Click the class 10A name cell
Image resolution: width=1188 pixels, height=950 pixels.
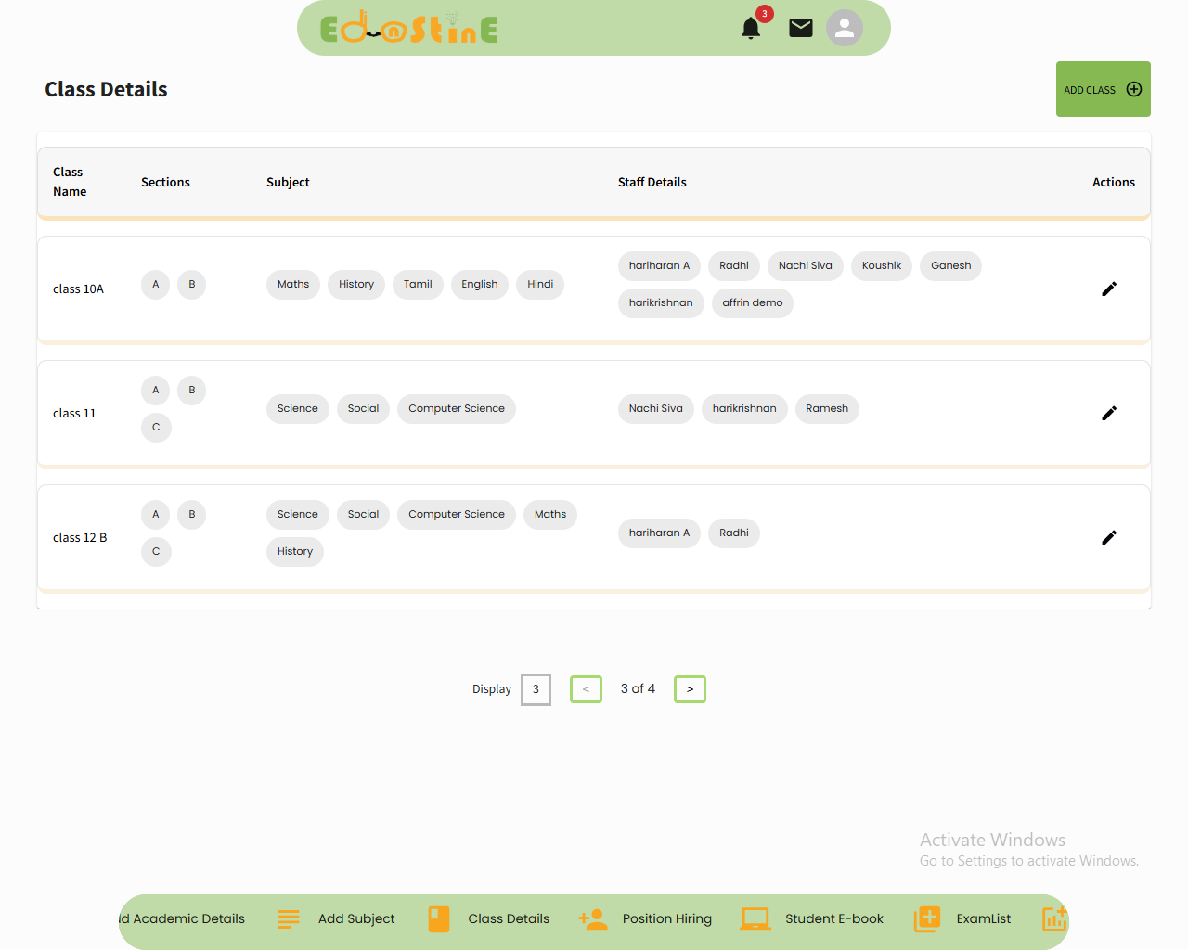pyautogui.click(x=79, y=289)
